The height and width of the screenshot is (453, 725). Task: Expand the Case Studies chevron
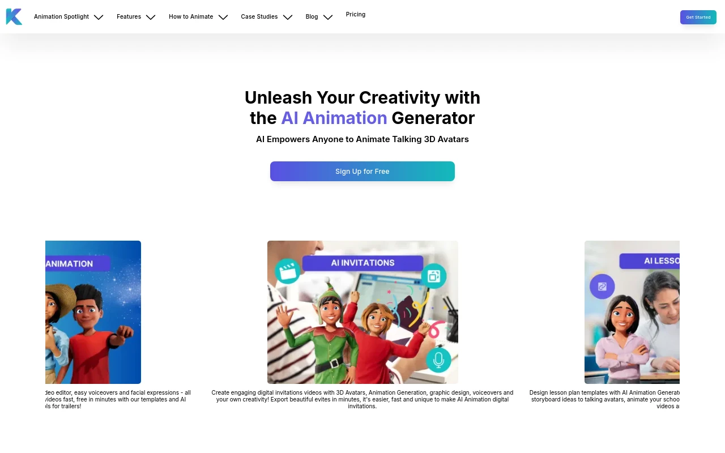[288, 17]
